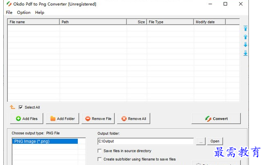The height and width of the screenshot is (165, 264).
Task: Sort by Path column header
Action: [x=93, y=22]
